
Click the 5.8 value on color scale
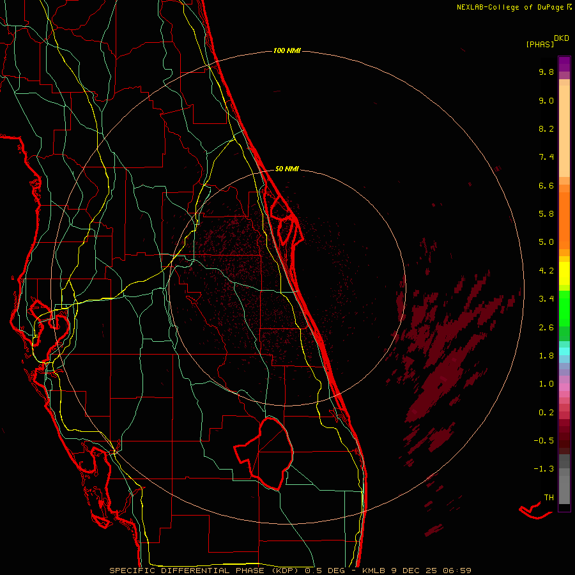pyautogui.click(x=546, y=214)
